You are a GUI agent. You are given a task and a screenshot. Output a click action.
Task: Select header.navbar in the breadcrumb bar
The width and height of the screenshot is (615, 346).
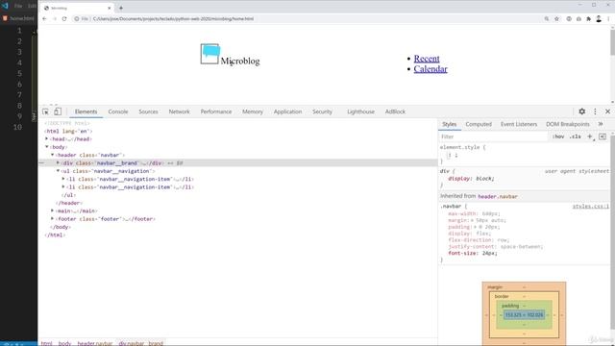(95, 343)
